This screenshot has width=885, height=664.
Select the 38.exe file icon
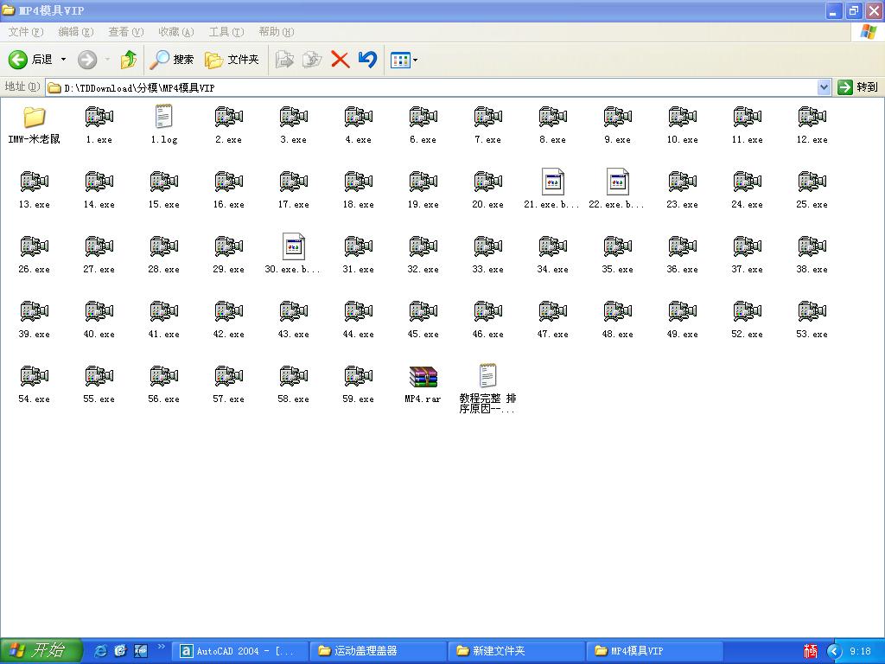click(x=812, y=246)
